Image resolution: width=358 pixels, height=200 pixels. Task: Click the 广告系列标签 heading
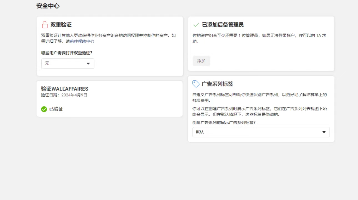(217, 84)
